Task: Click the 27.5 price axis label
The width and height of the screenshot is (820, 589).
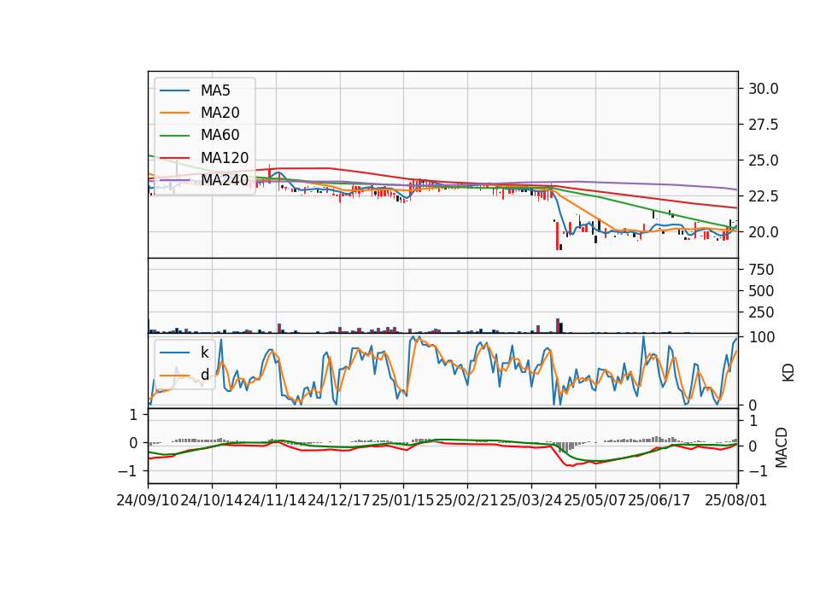Action: tap(763, 125)
